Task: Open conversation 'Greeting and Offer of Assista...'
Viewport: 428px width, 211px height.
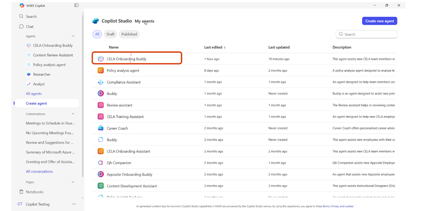Action: [x=50, y=161]
